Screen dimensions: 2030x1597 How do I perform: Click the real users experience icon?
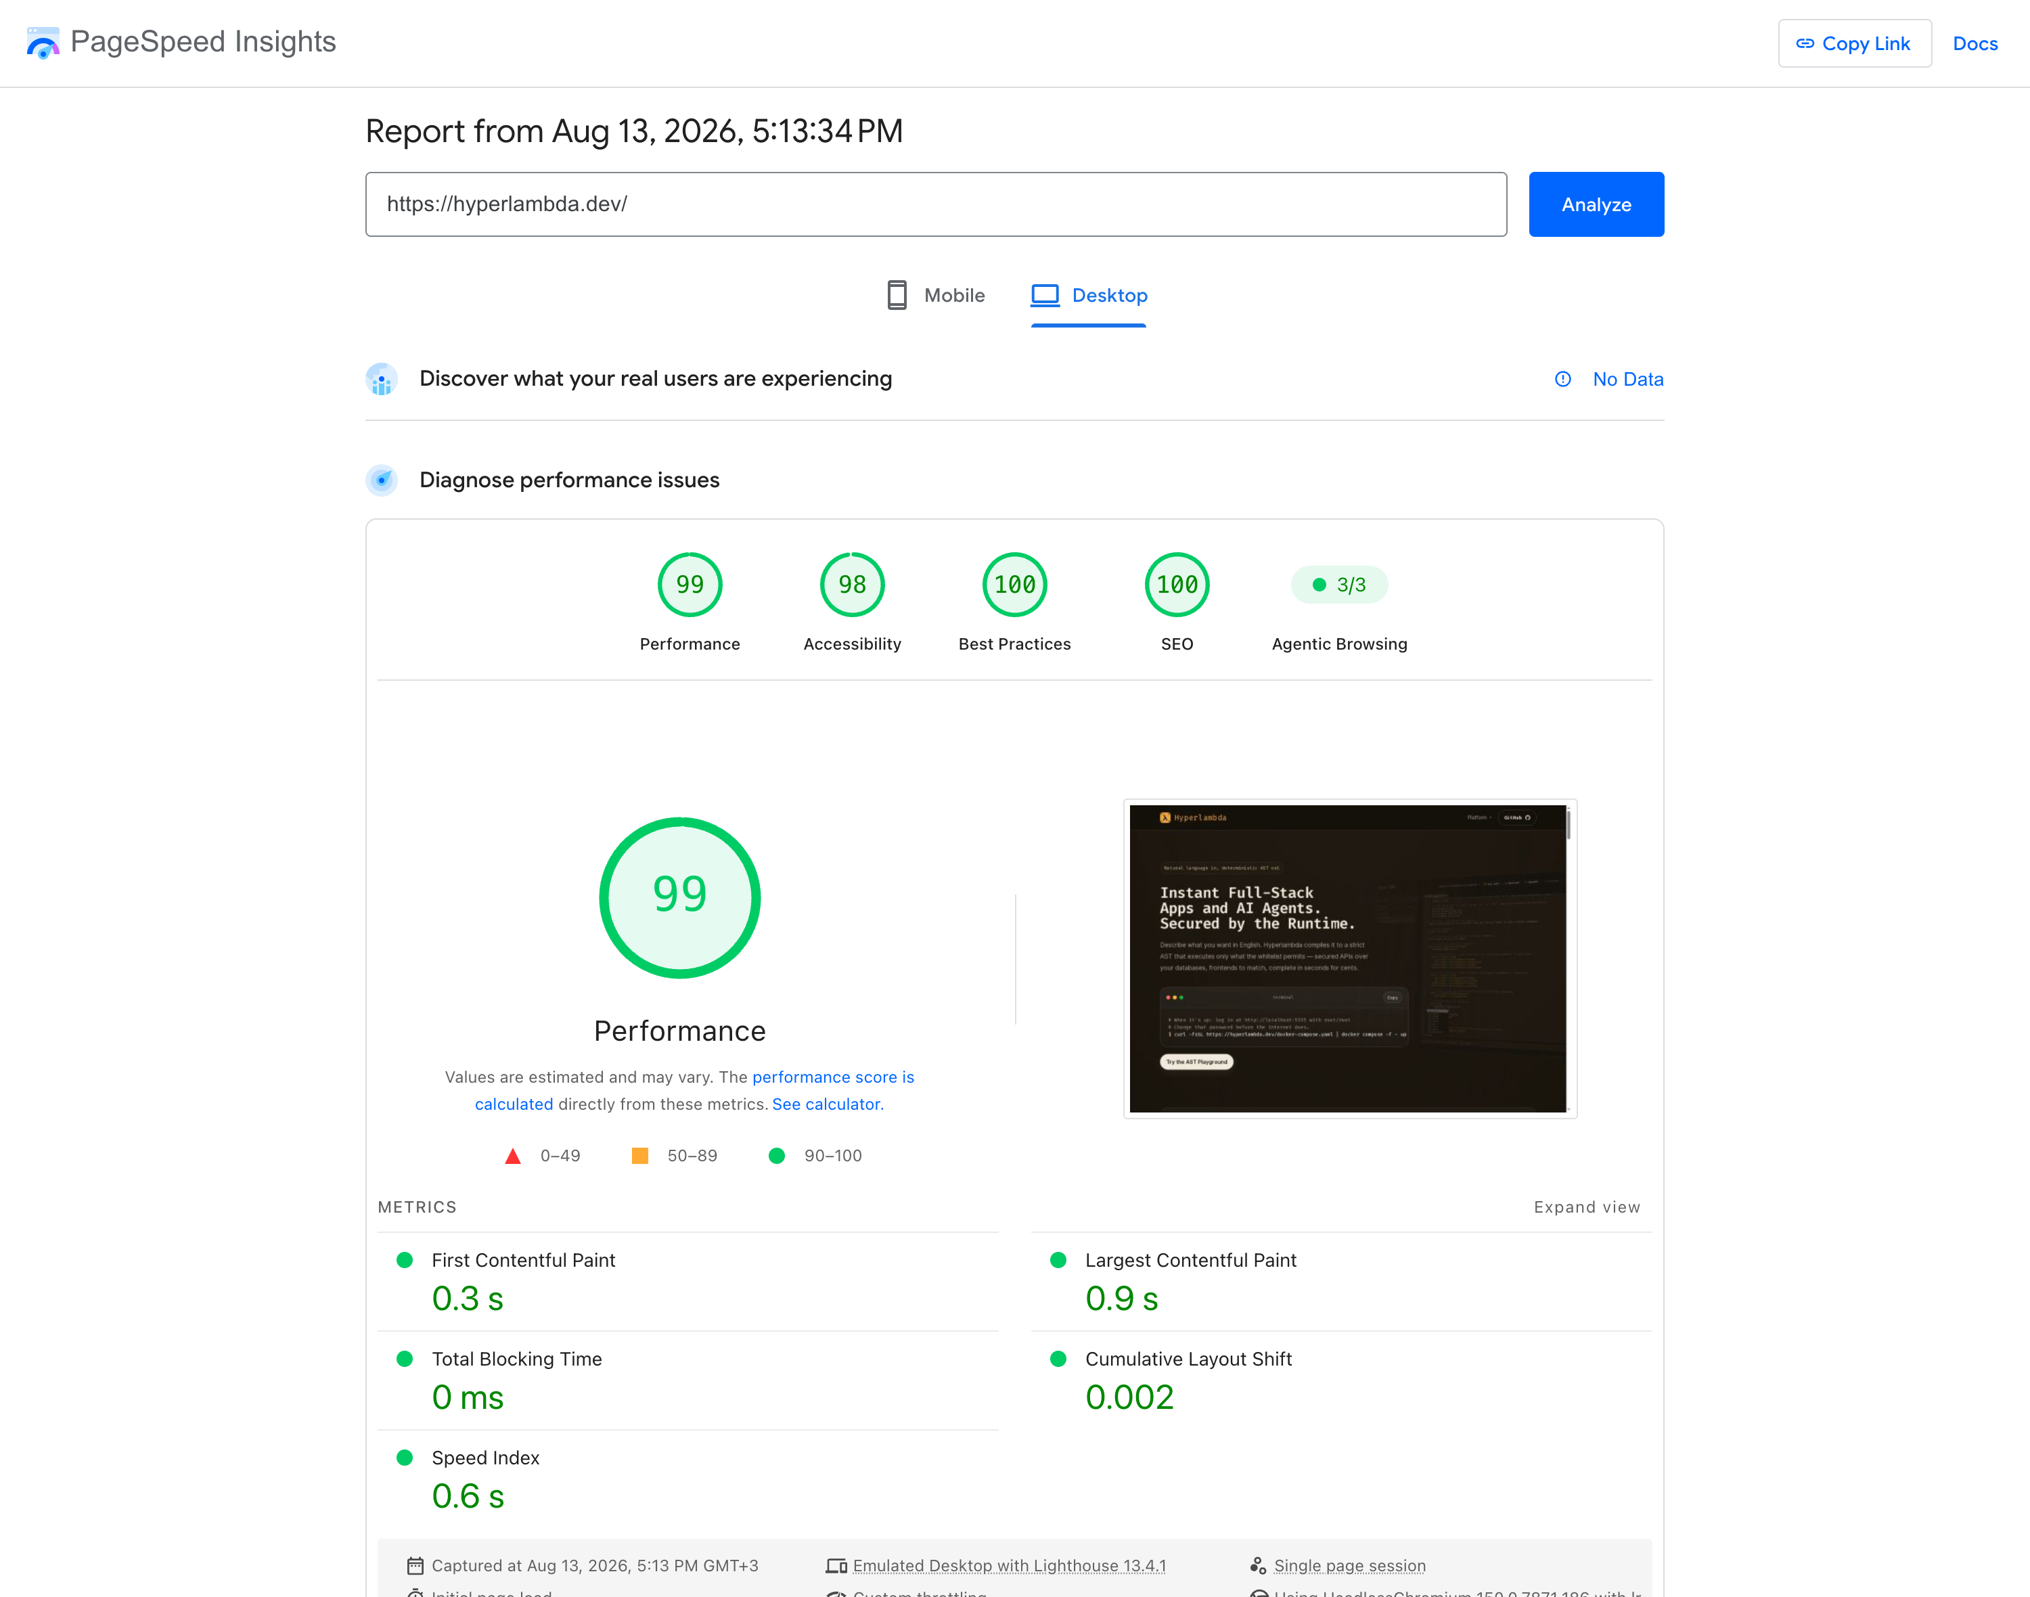[382, 379]
